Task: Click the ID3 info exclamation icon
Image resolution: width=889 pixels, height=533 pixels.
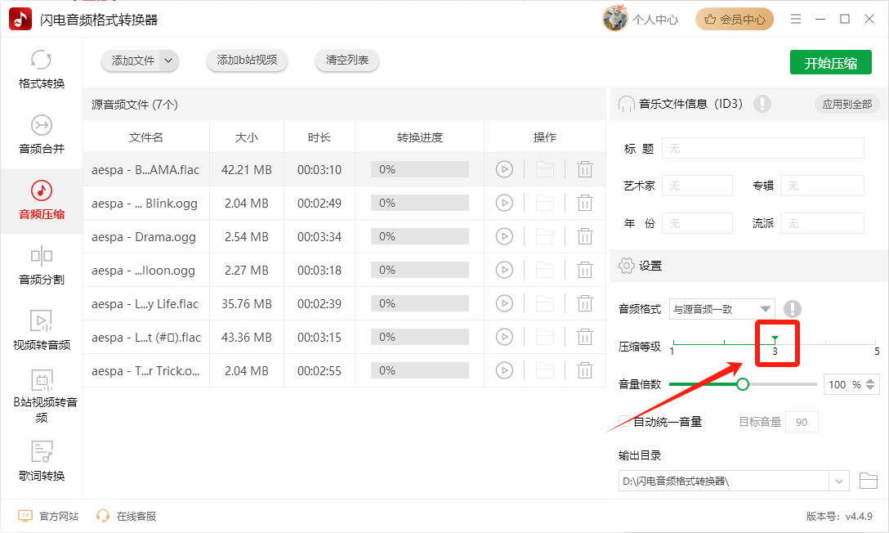Action: coord(762,104)
